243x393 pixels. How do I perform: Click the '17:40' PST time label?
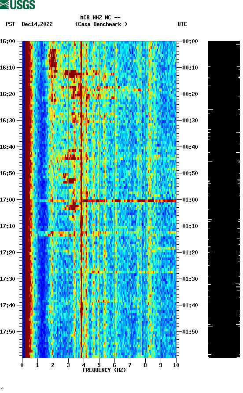[x=7, y=305]
